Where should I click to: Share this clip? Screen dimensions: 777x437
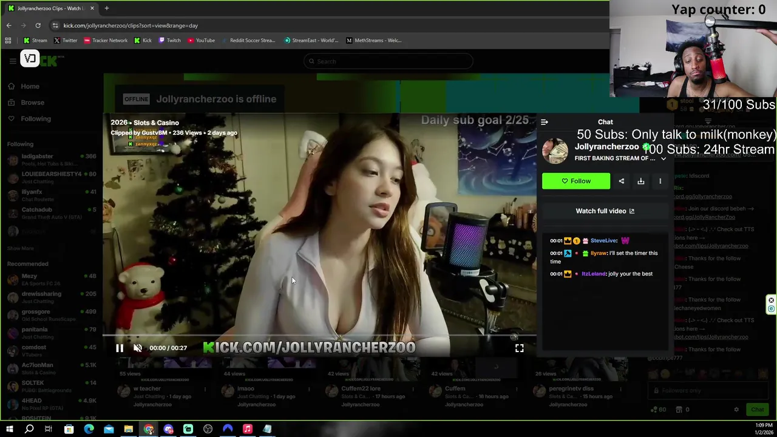pos(622,181)
